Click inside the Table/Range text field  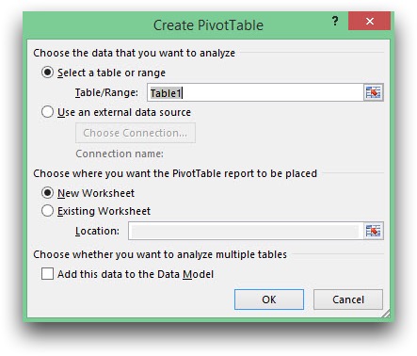click(x=255, y=92)
